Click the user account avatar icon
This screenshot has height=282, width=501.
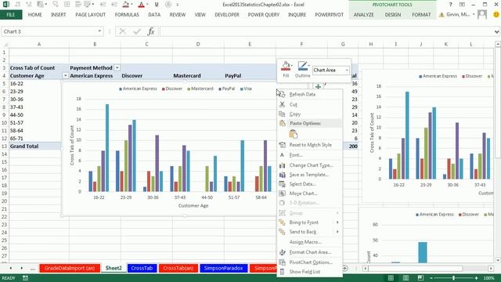pos(482,14)
